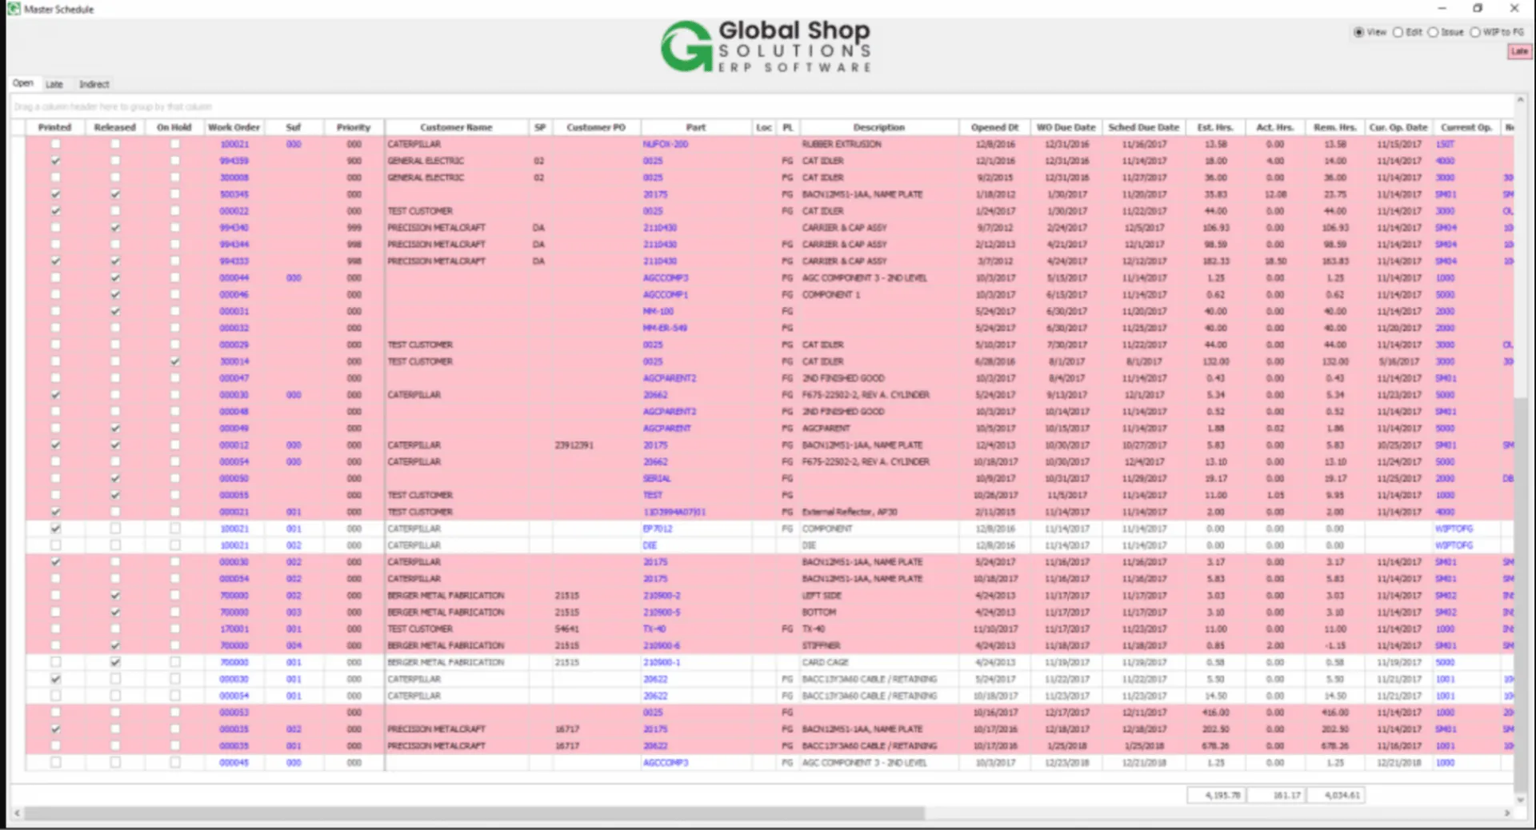Select RUBBER EXTRUSION description cell

coord(878,144)
